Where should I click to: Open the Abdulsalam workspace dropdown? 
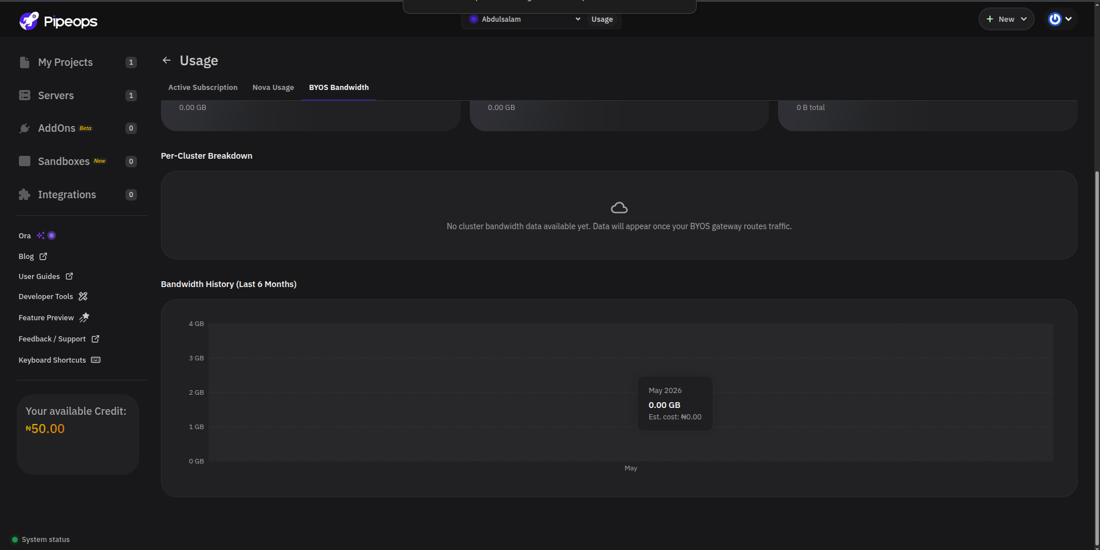525,19
